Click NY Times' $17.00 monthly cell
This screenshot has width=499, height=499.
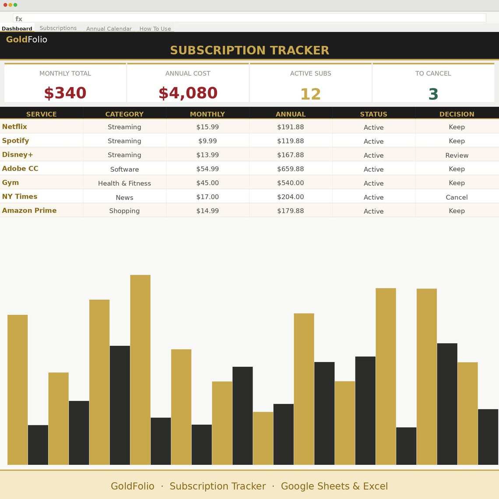tap(207, 197)
